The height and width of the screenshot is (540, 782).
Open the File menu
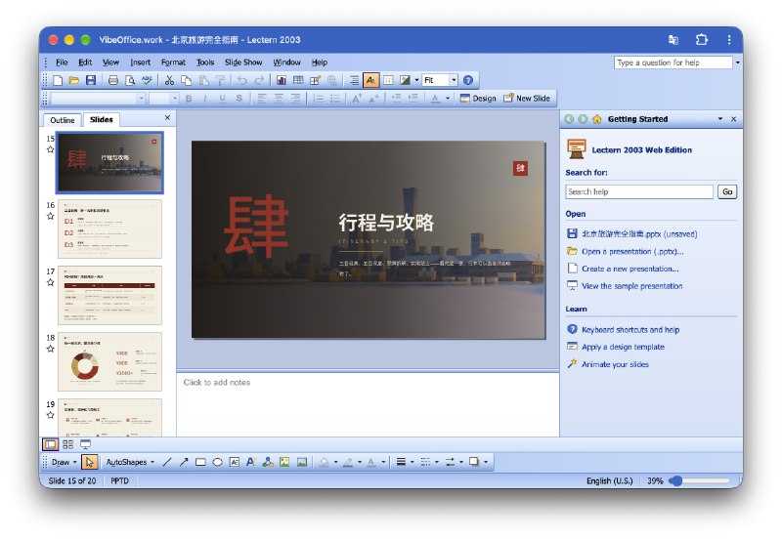click(x=62, y=62)
